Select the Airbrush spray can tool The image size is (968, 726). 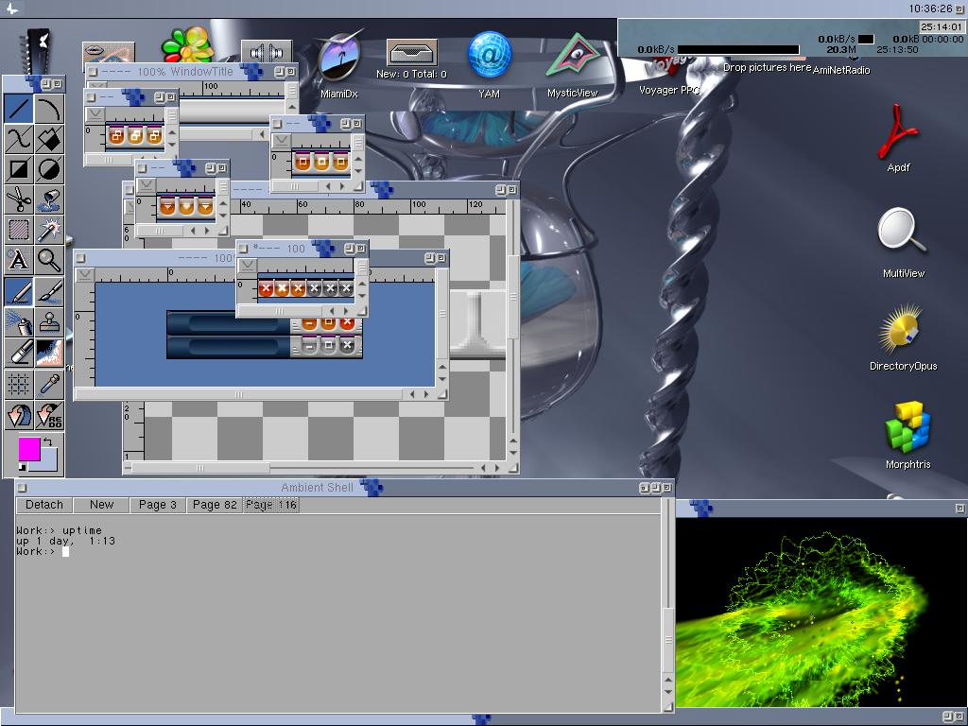(x=18, y=322)
